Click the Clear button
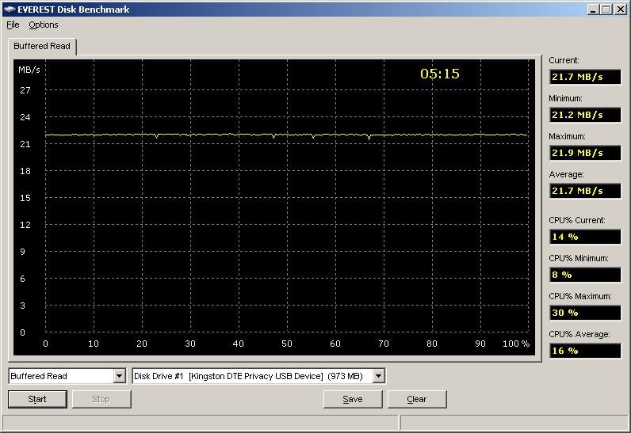The height and width of the screenshot is (433, 631). coord(417,399)
